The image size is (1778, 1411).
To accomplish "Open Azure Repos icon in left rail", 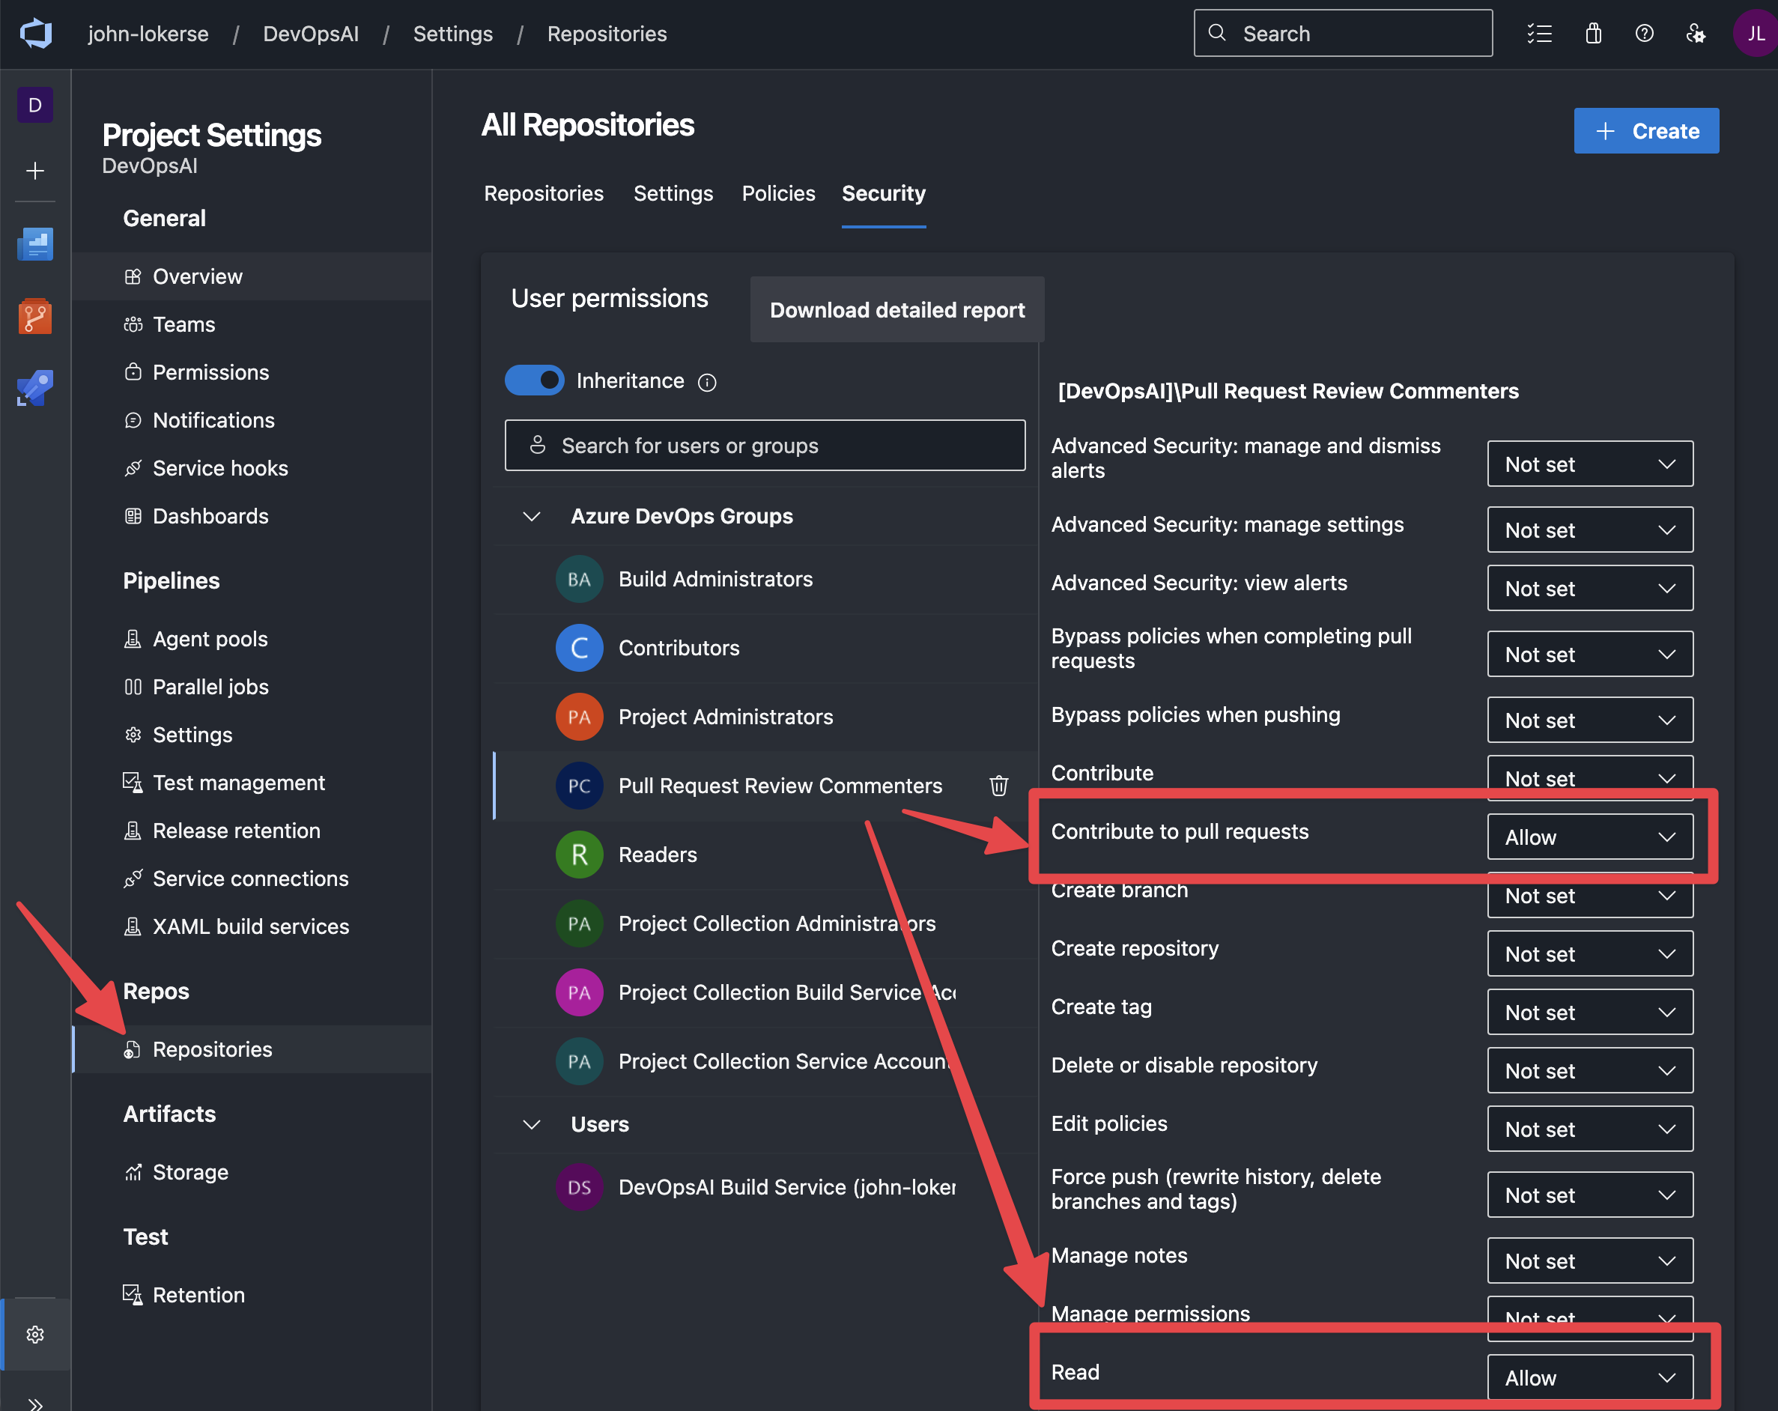I will click(x=35, y=317).
